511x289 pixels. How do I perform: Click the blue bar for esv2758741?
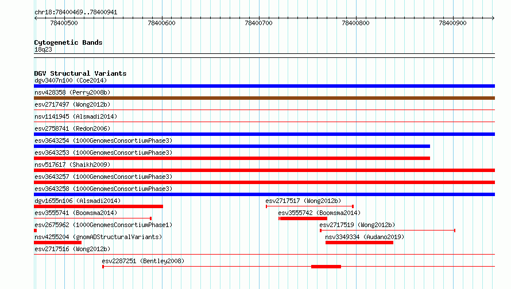coord(264,134)
